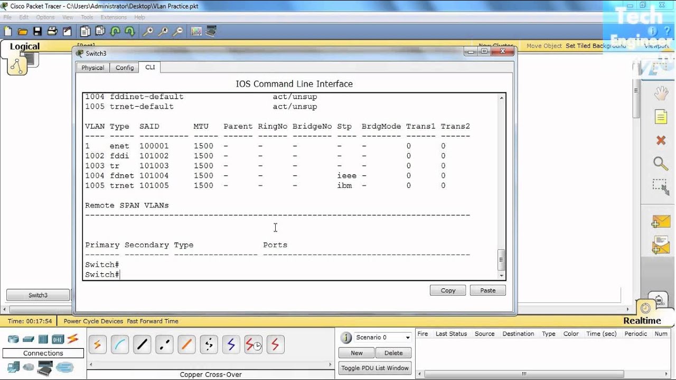Pick the dashed Copper Cross-Over cable
Screen dimensions: 676x380
pos(164,345)
